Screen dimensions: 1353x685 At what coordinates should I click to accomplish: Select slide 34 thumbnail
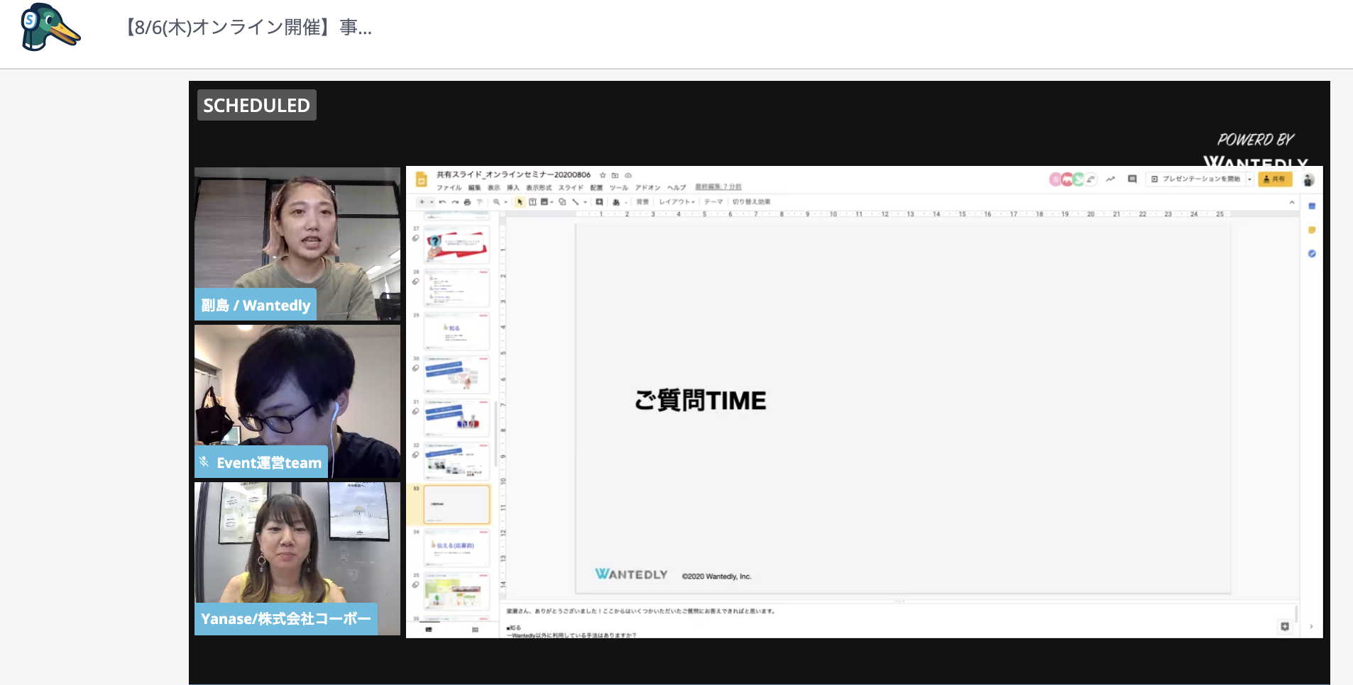456,548
